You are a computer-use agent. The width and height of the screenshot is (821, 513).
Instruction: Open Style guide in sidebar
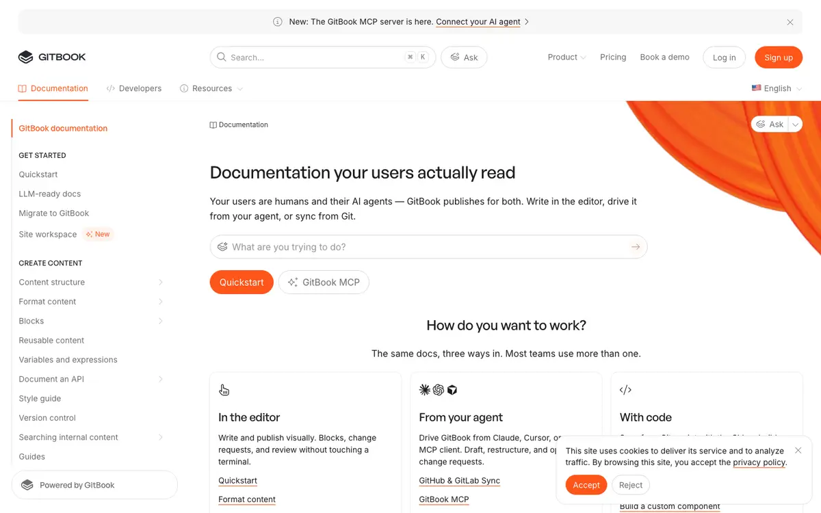coord(40,399)
